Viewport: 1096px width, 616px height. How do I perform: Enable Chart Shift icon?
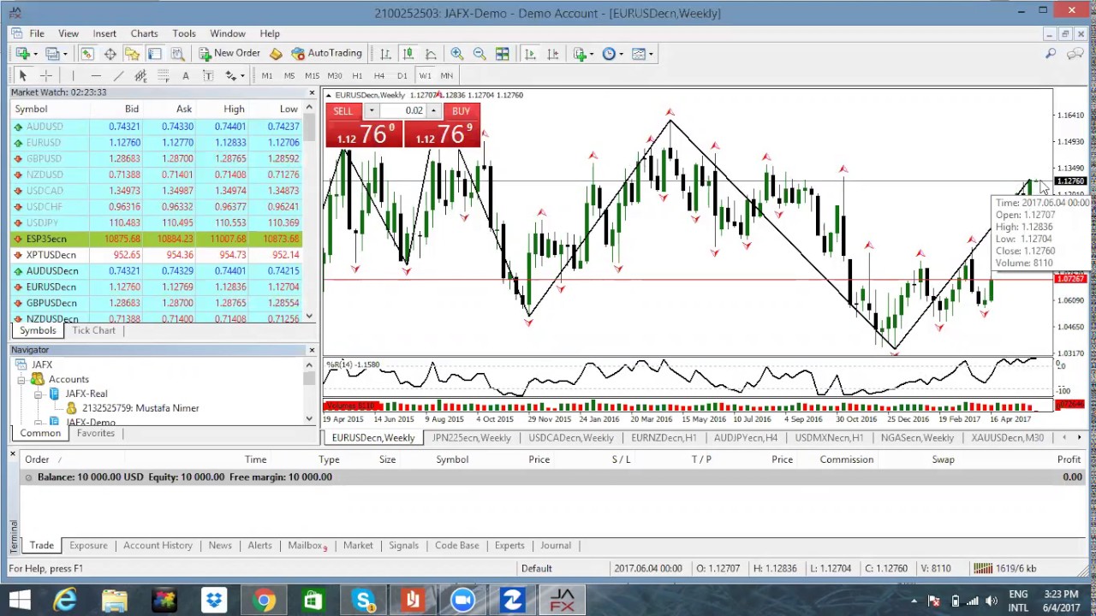pos(553,54)
